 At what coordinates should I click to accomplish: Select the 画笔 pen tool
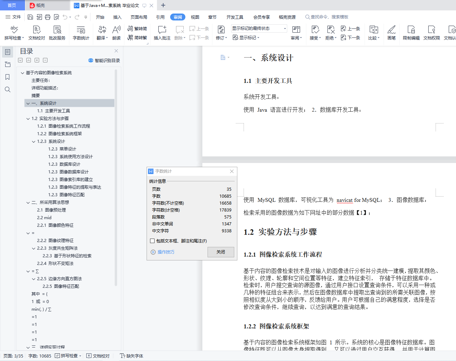392,33
